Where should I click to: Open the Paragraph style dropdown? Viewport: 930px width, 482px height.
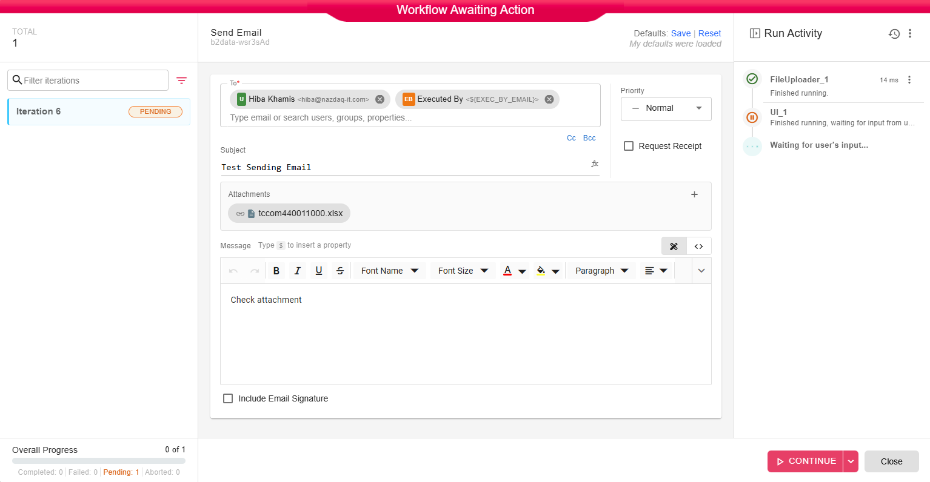tap(601, 271)
